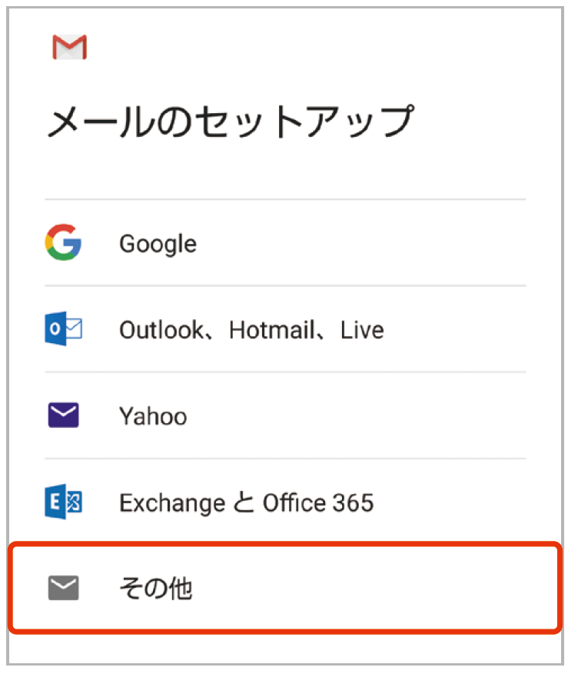Tap the colorful Google G icon
The height and width of the screenshot is (674, 568).
coord(63,242)
